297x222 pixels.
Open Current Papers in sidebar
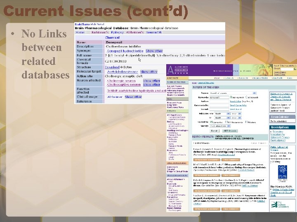coord(174,86)
